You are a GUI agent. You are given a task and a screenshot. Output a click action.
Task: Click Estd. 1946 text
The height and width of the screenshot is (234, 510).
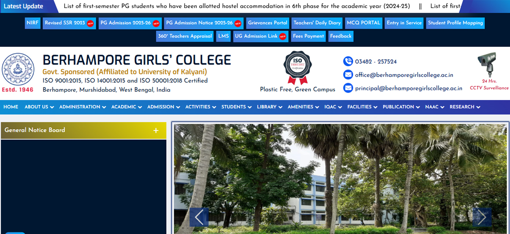coord(18,90)
